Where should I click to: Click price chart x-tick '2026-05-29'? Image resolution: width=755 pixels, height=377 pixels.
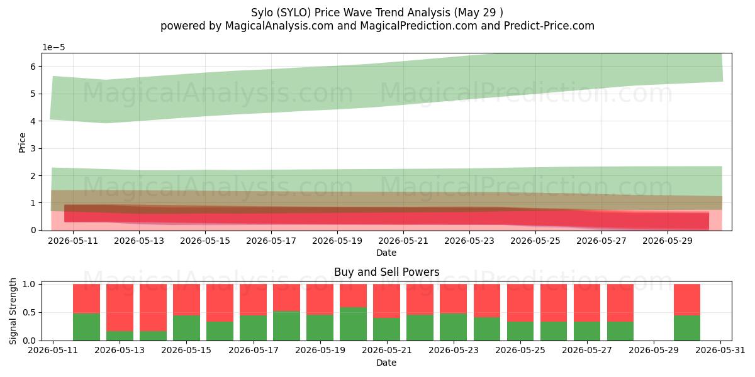[x=668, y=240]
